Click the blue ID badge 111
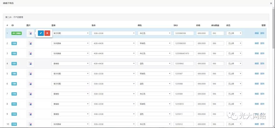Viewport: 275px width, 128px height. [14, 104]
